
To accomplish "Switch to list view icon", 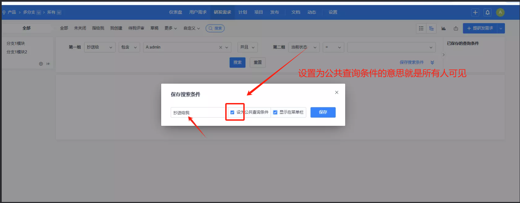I will [x=421, y=28].
